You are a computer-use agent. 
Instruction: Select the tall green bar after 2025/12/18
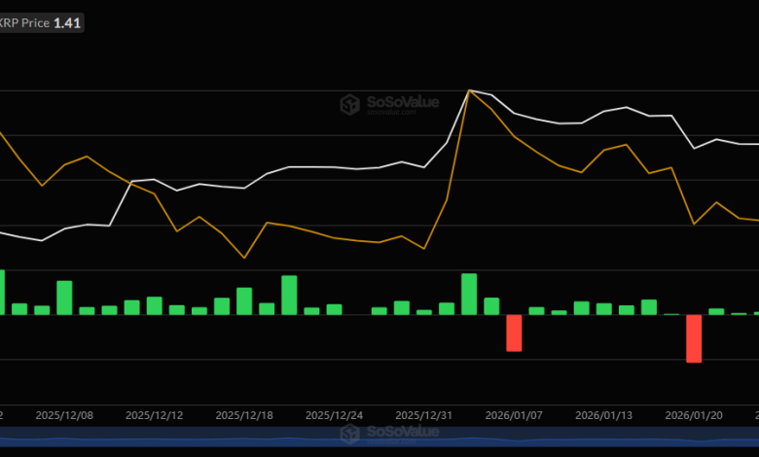pyautogui.click(x=289, y=295)
